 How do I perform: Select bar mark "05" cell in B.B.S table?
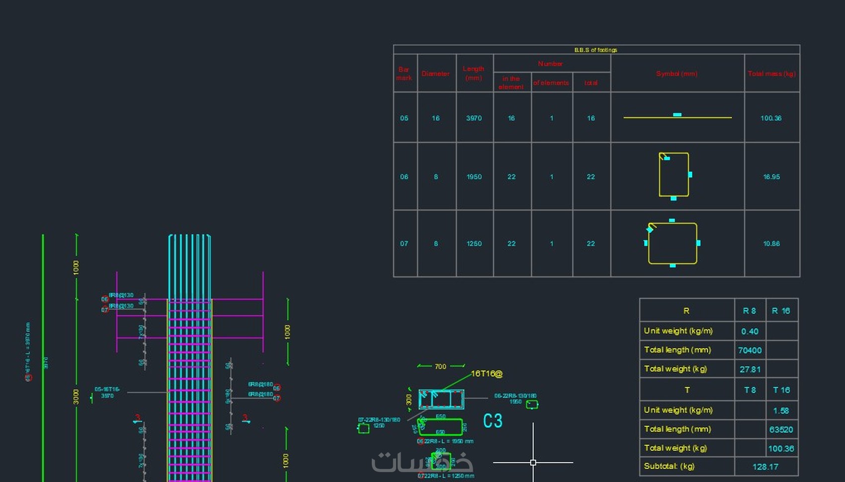point(404,118)
